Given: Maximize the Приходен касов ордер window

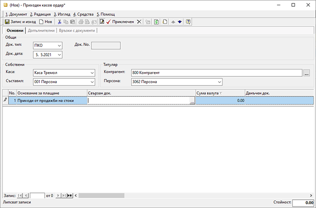Looking at the screenshot, I should [x=294, y=5].
